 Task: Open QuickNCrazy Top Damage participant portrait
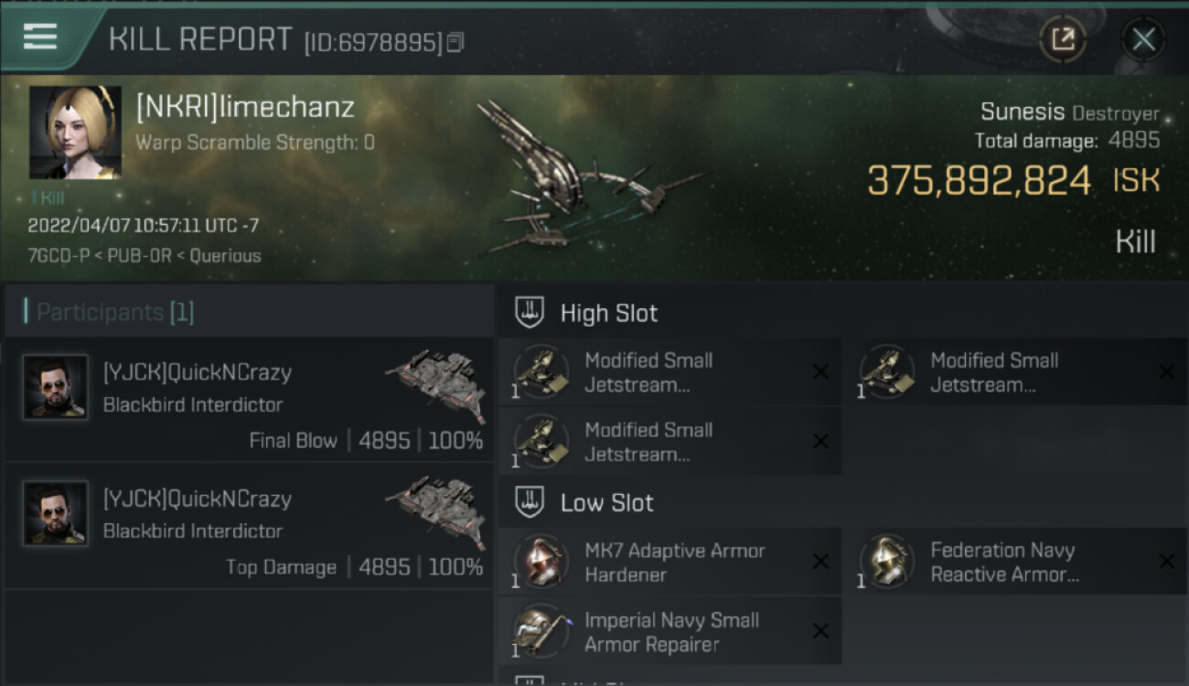pyautogui.click(x=56, y=514)
